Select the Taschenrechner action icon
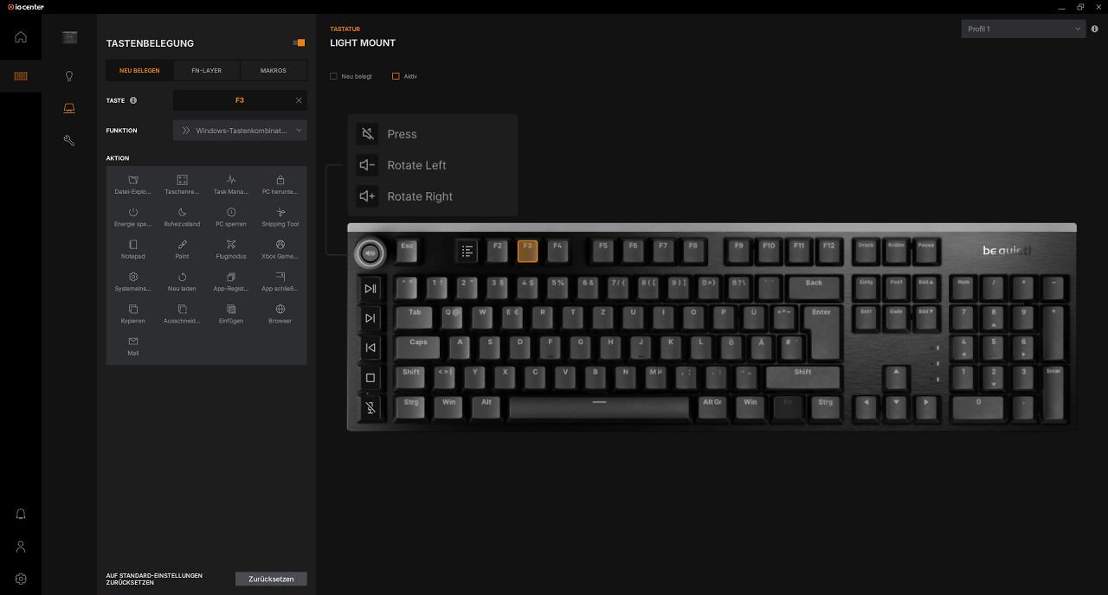This screenshot has width=1108, height=595. [x=182, y=180]
